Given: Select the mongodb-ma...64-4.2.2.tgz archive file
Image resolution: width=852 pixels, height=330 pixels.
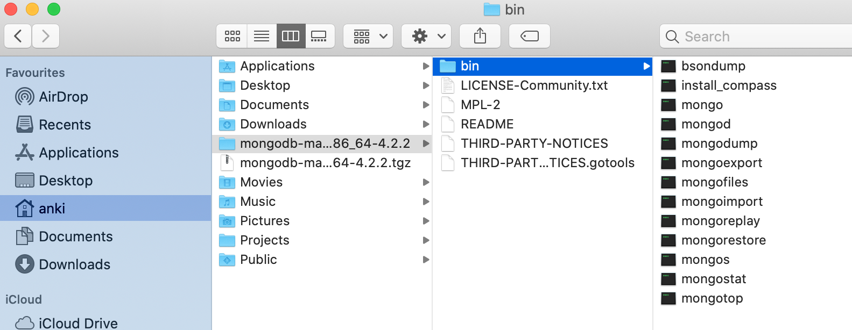Looking at the screenshot, I should coord(322,163).
